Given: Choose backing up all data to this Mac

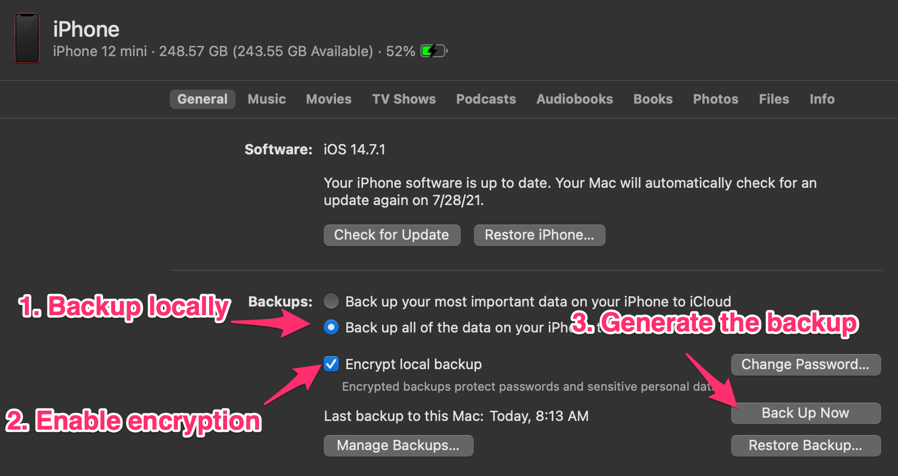Looking at the screenshot, I should (331, 327).
